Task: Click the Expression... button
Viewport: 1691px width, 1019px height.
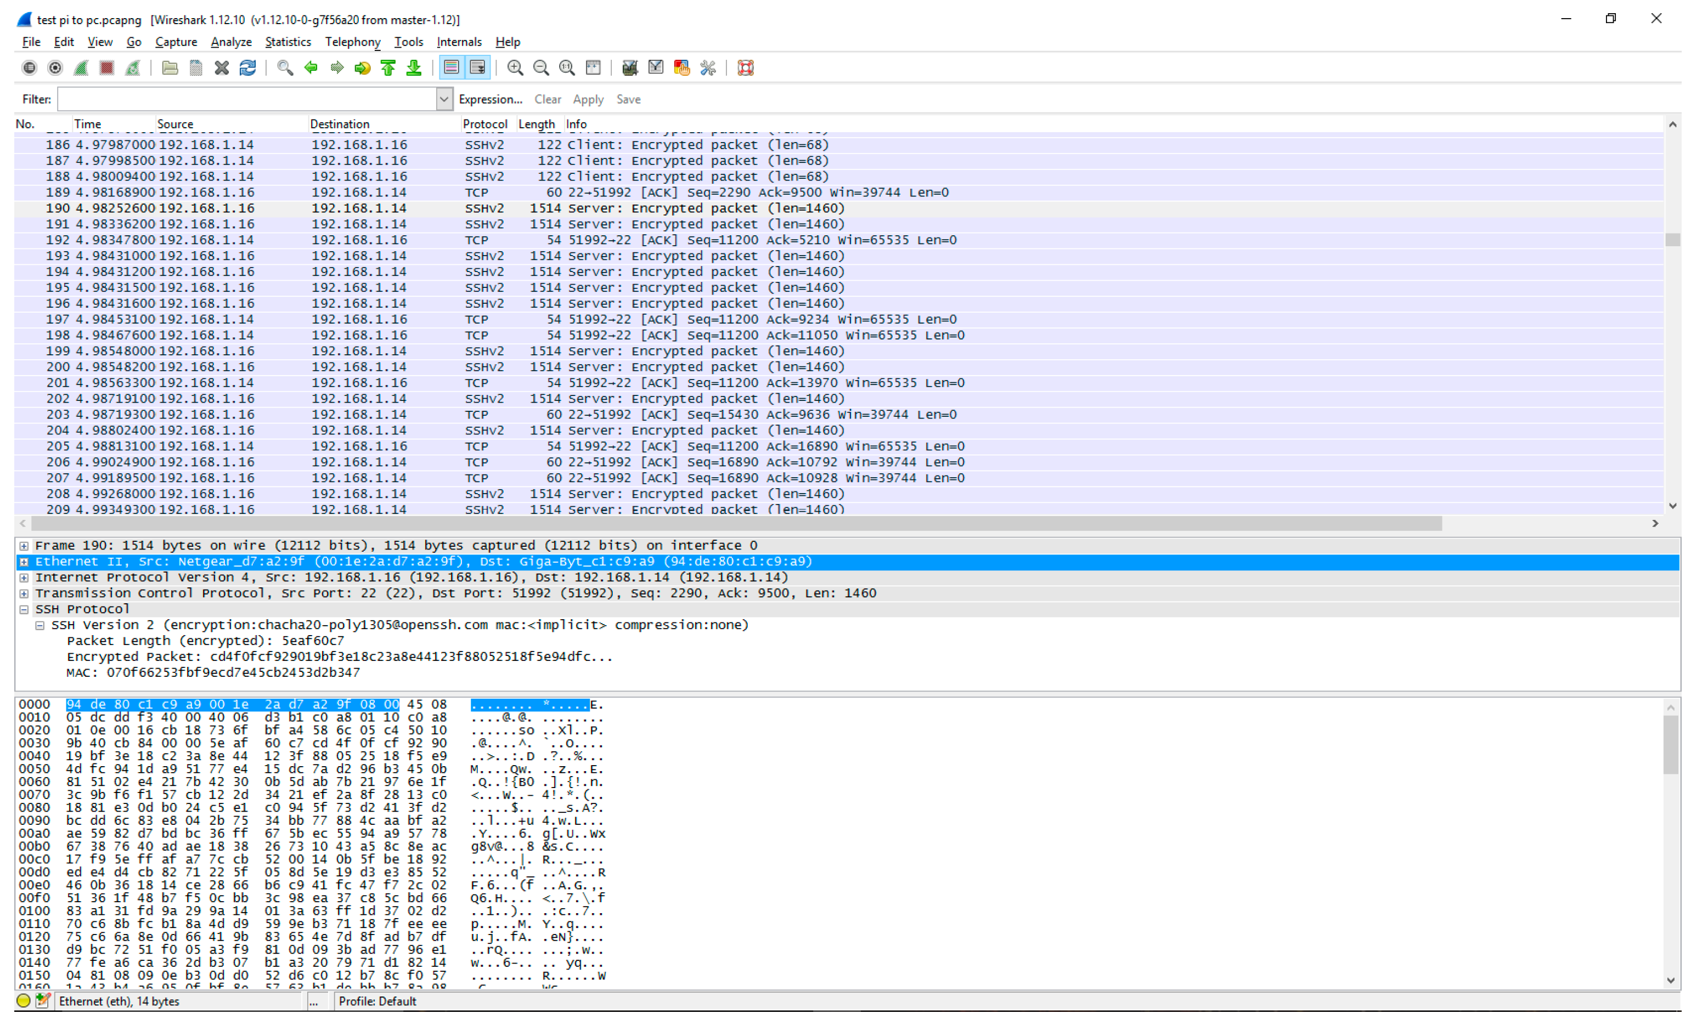Action: pyautogui.click(x=490, y=99)
